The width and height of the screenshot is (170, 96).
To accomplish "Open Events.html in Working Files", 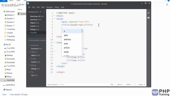I will (35, 26).
